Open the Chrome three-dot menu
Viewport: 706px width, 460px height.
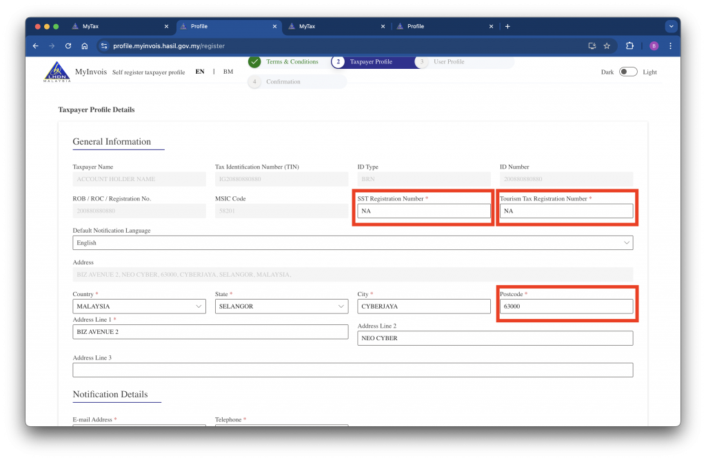(x=670, y=46)
